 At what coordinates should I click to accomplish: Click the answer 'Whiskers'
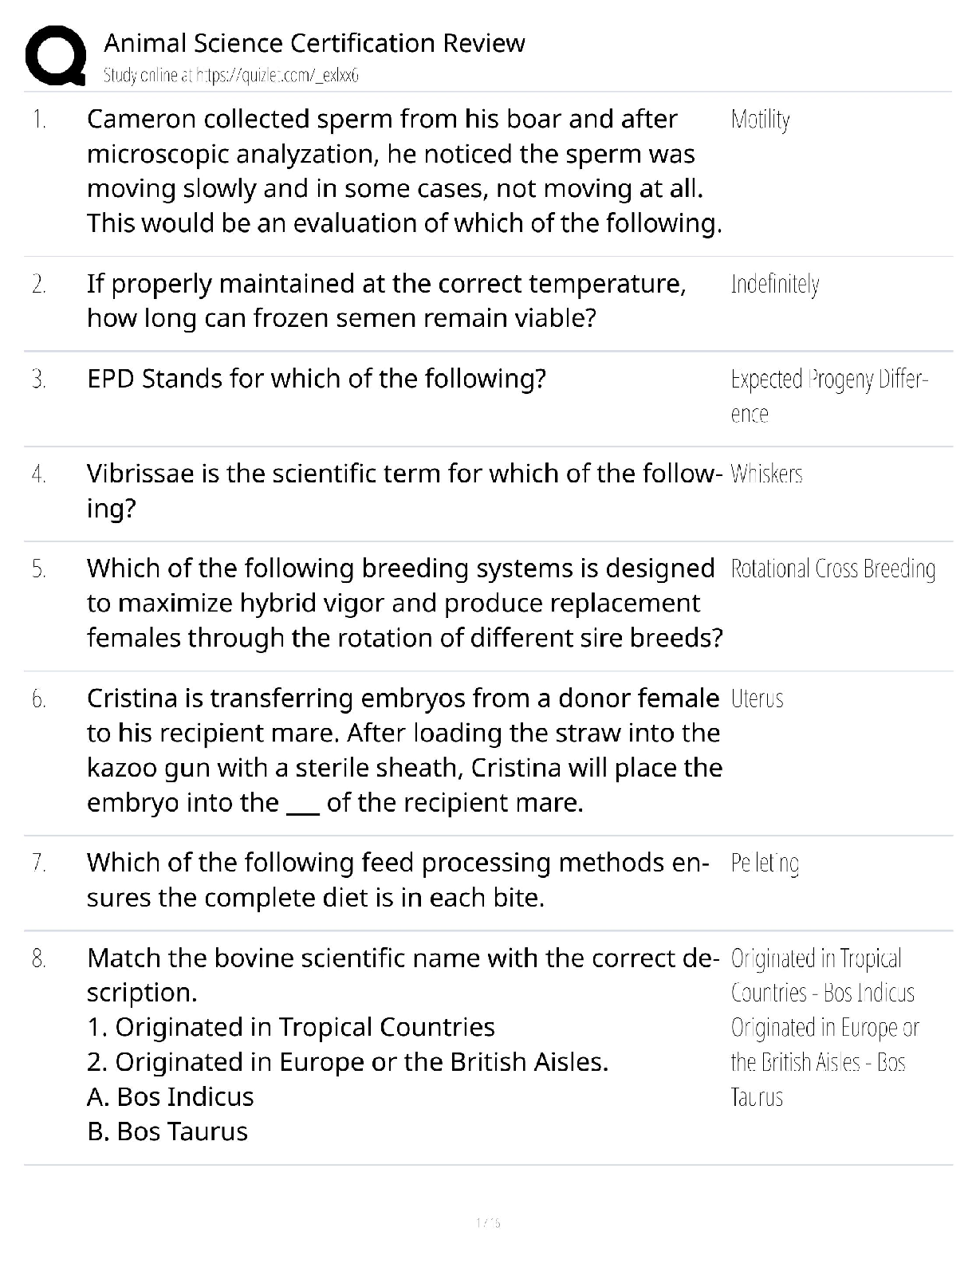point(766,474)
